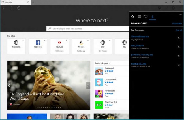This screenshot has width=184, height=120.
Task: Remove Facebook tile from top sites
Action: (x=45, y=41)
